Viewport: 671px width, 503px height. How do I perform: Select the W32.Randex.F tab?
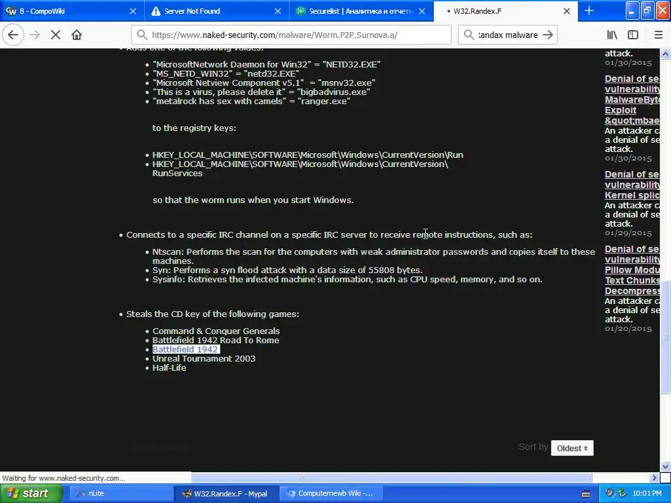[x=505, y=11]
